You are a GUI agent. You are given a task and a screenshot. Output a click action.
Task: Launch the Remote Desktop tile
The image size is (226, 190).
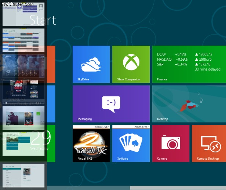point(209,144)
